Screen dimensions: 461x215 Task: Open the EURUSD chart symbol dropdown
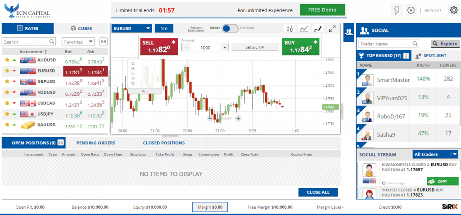click(x=132, y=28)
